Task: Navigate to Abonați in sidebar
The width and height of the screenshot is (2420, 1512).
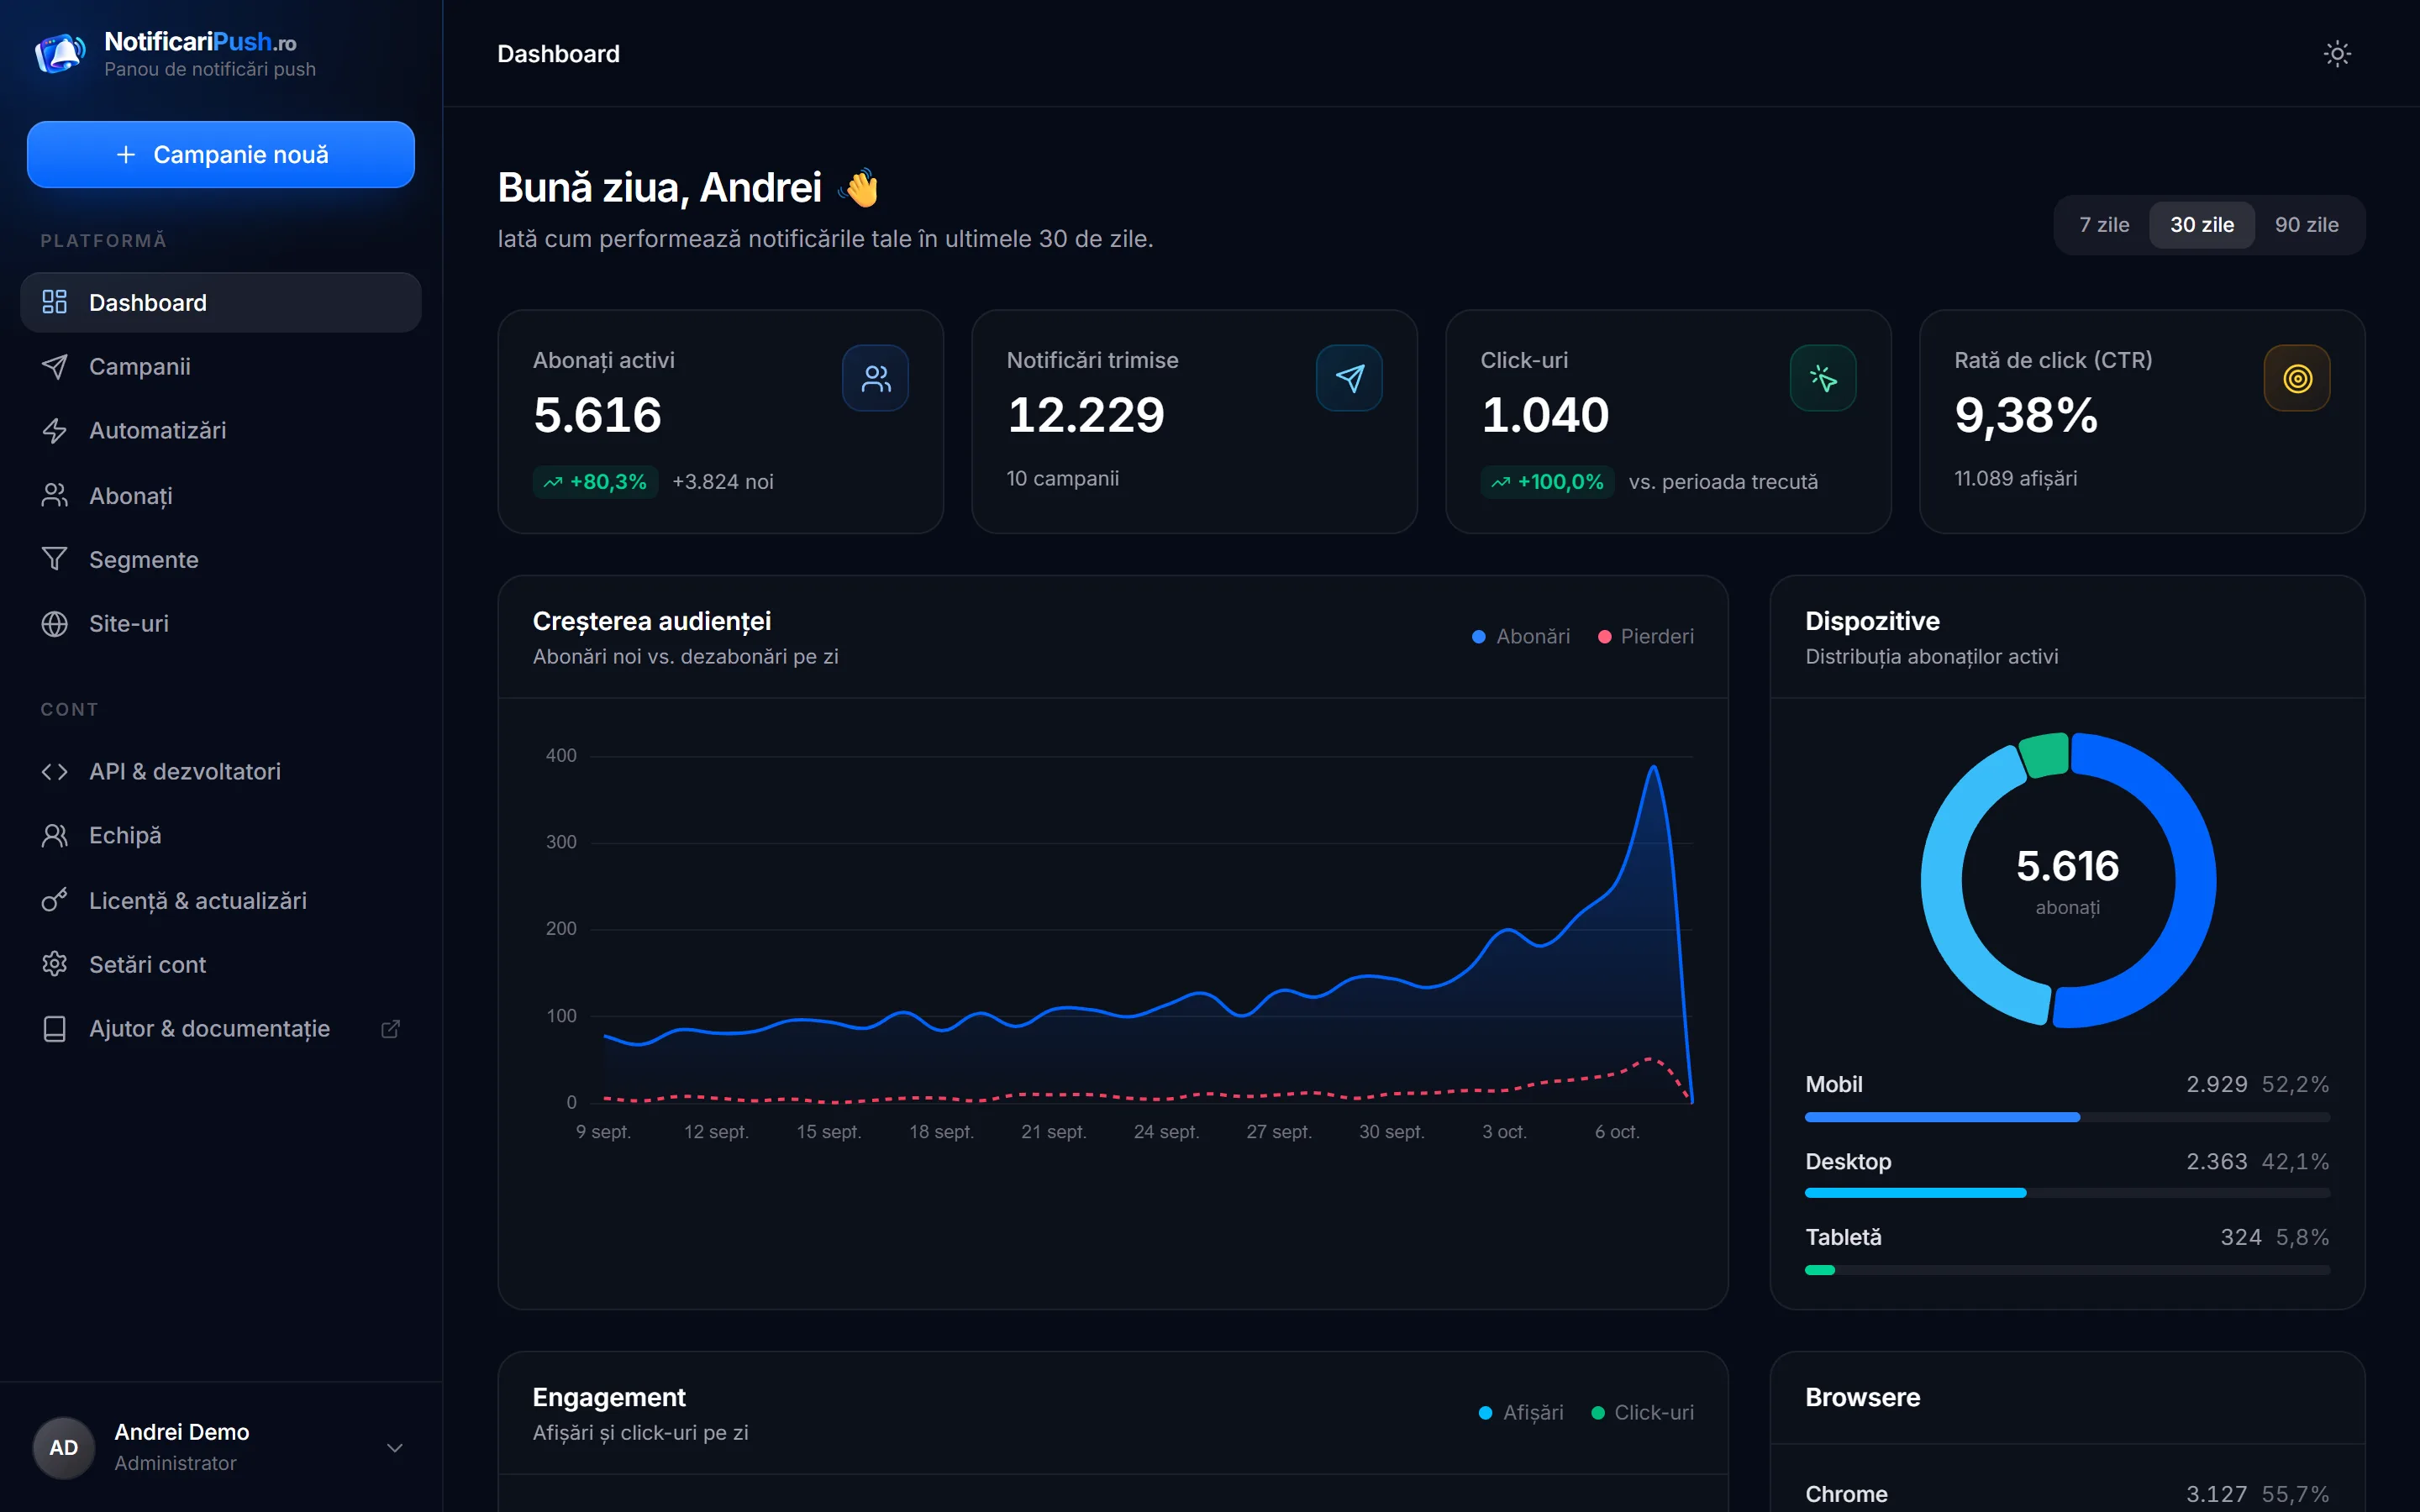Action: pos(221,495)
